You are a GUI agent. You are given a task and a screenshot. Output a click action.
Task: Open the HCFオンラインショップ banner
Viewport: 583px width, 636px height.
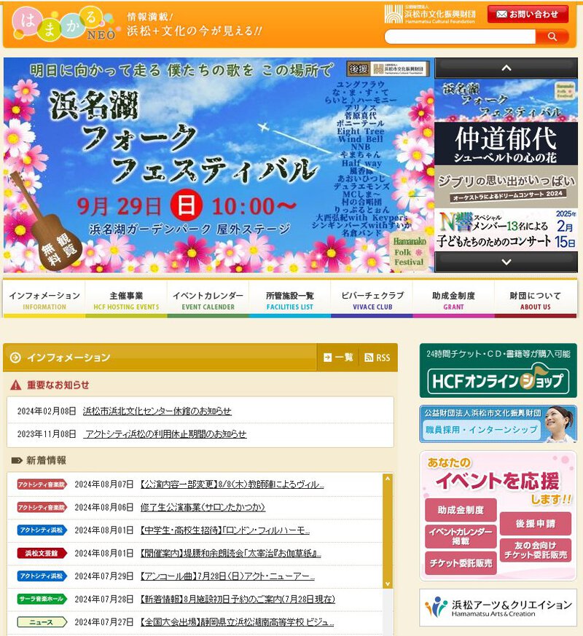(x=498, y=371)
